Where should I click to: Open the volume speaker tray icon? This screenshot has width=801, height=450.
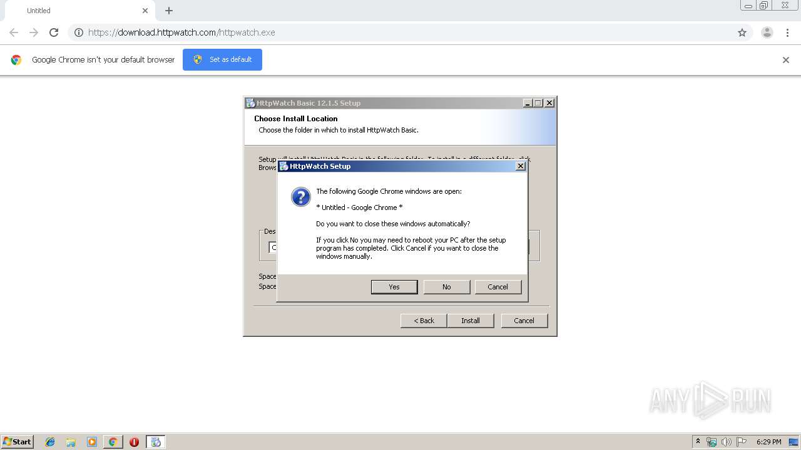coord(727,442)
